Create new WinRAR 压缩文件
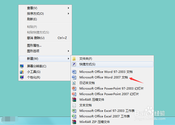 pos(112,99)
